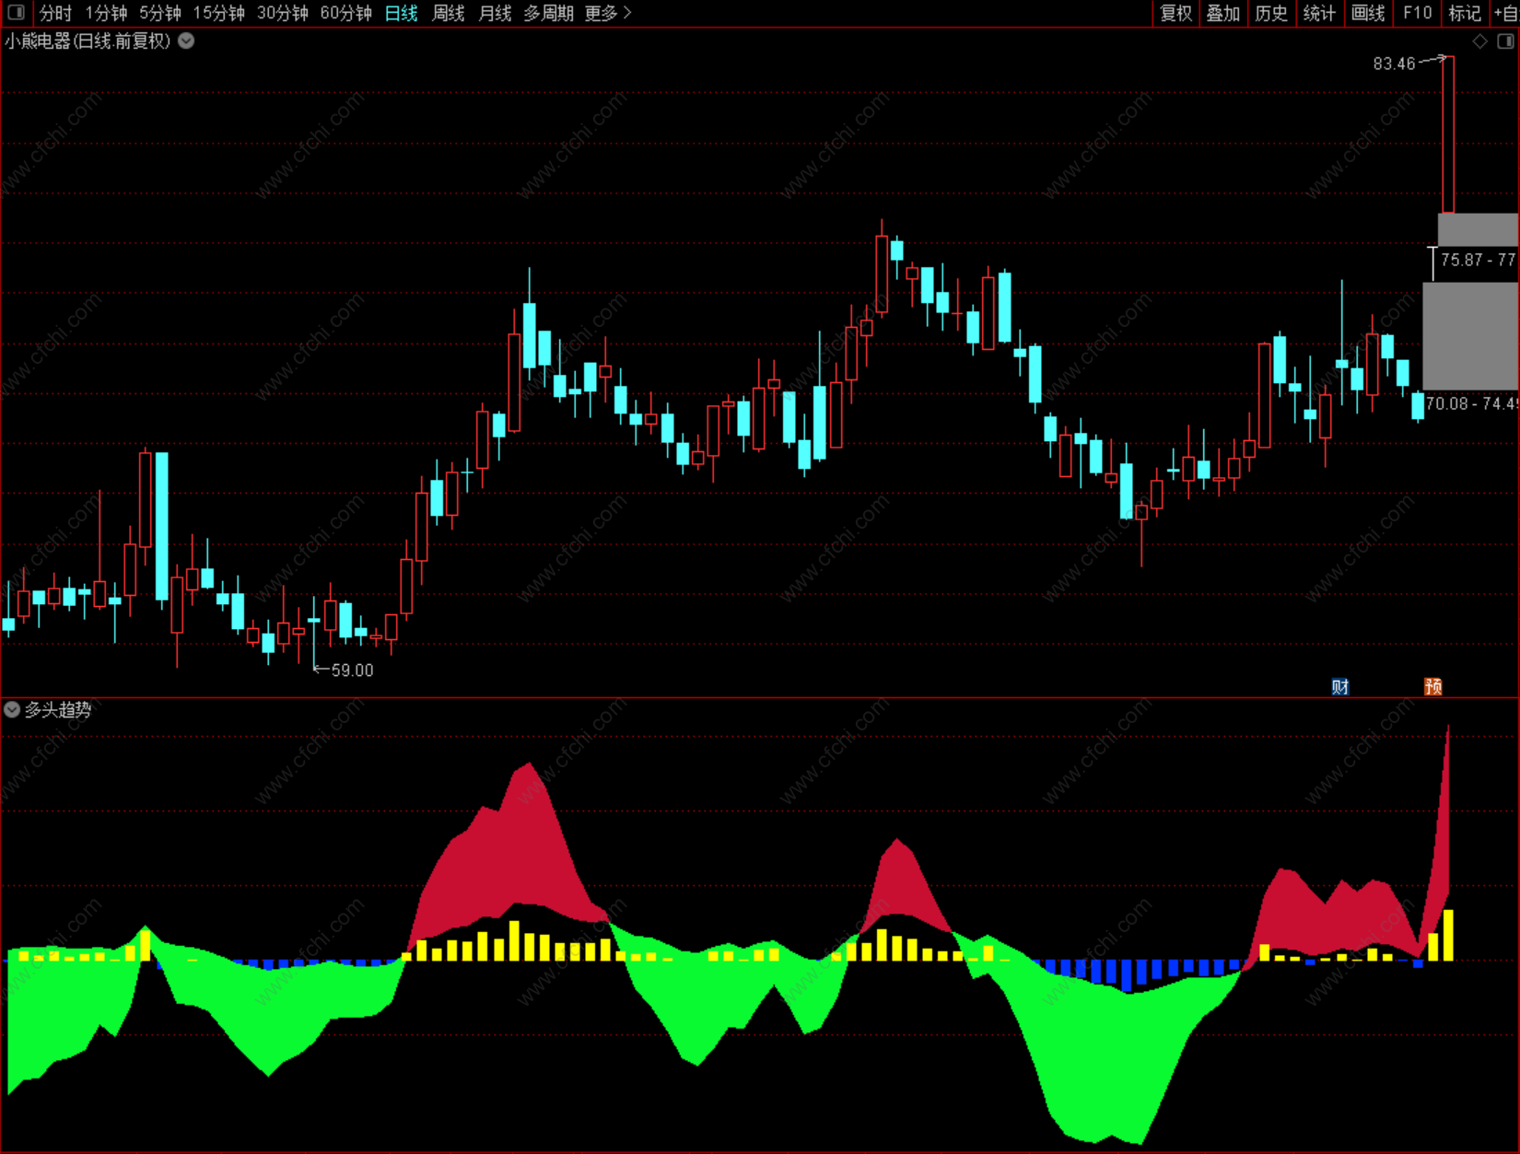Switch to the 1分钟 period tab
Screen dimensions: 1520x1154
(x=106, y=13)
